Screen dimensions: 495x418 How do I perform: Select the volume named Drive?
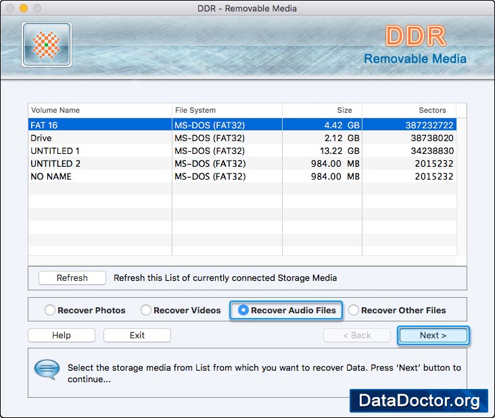coord(242,138)
